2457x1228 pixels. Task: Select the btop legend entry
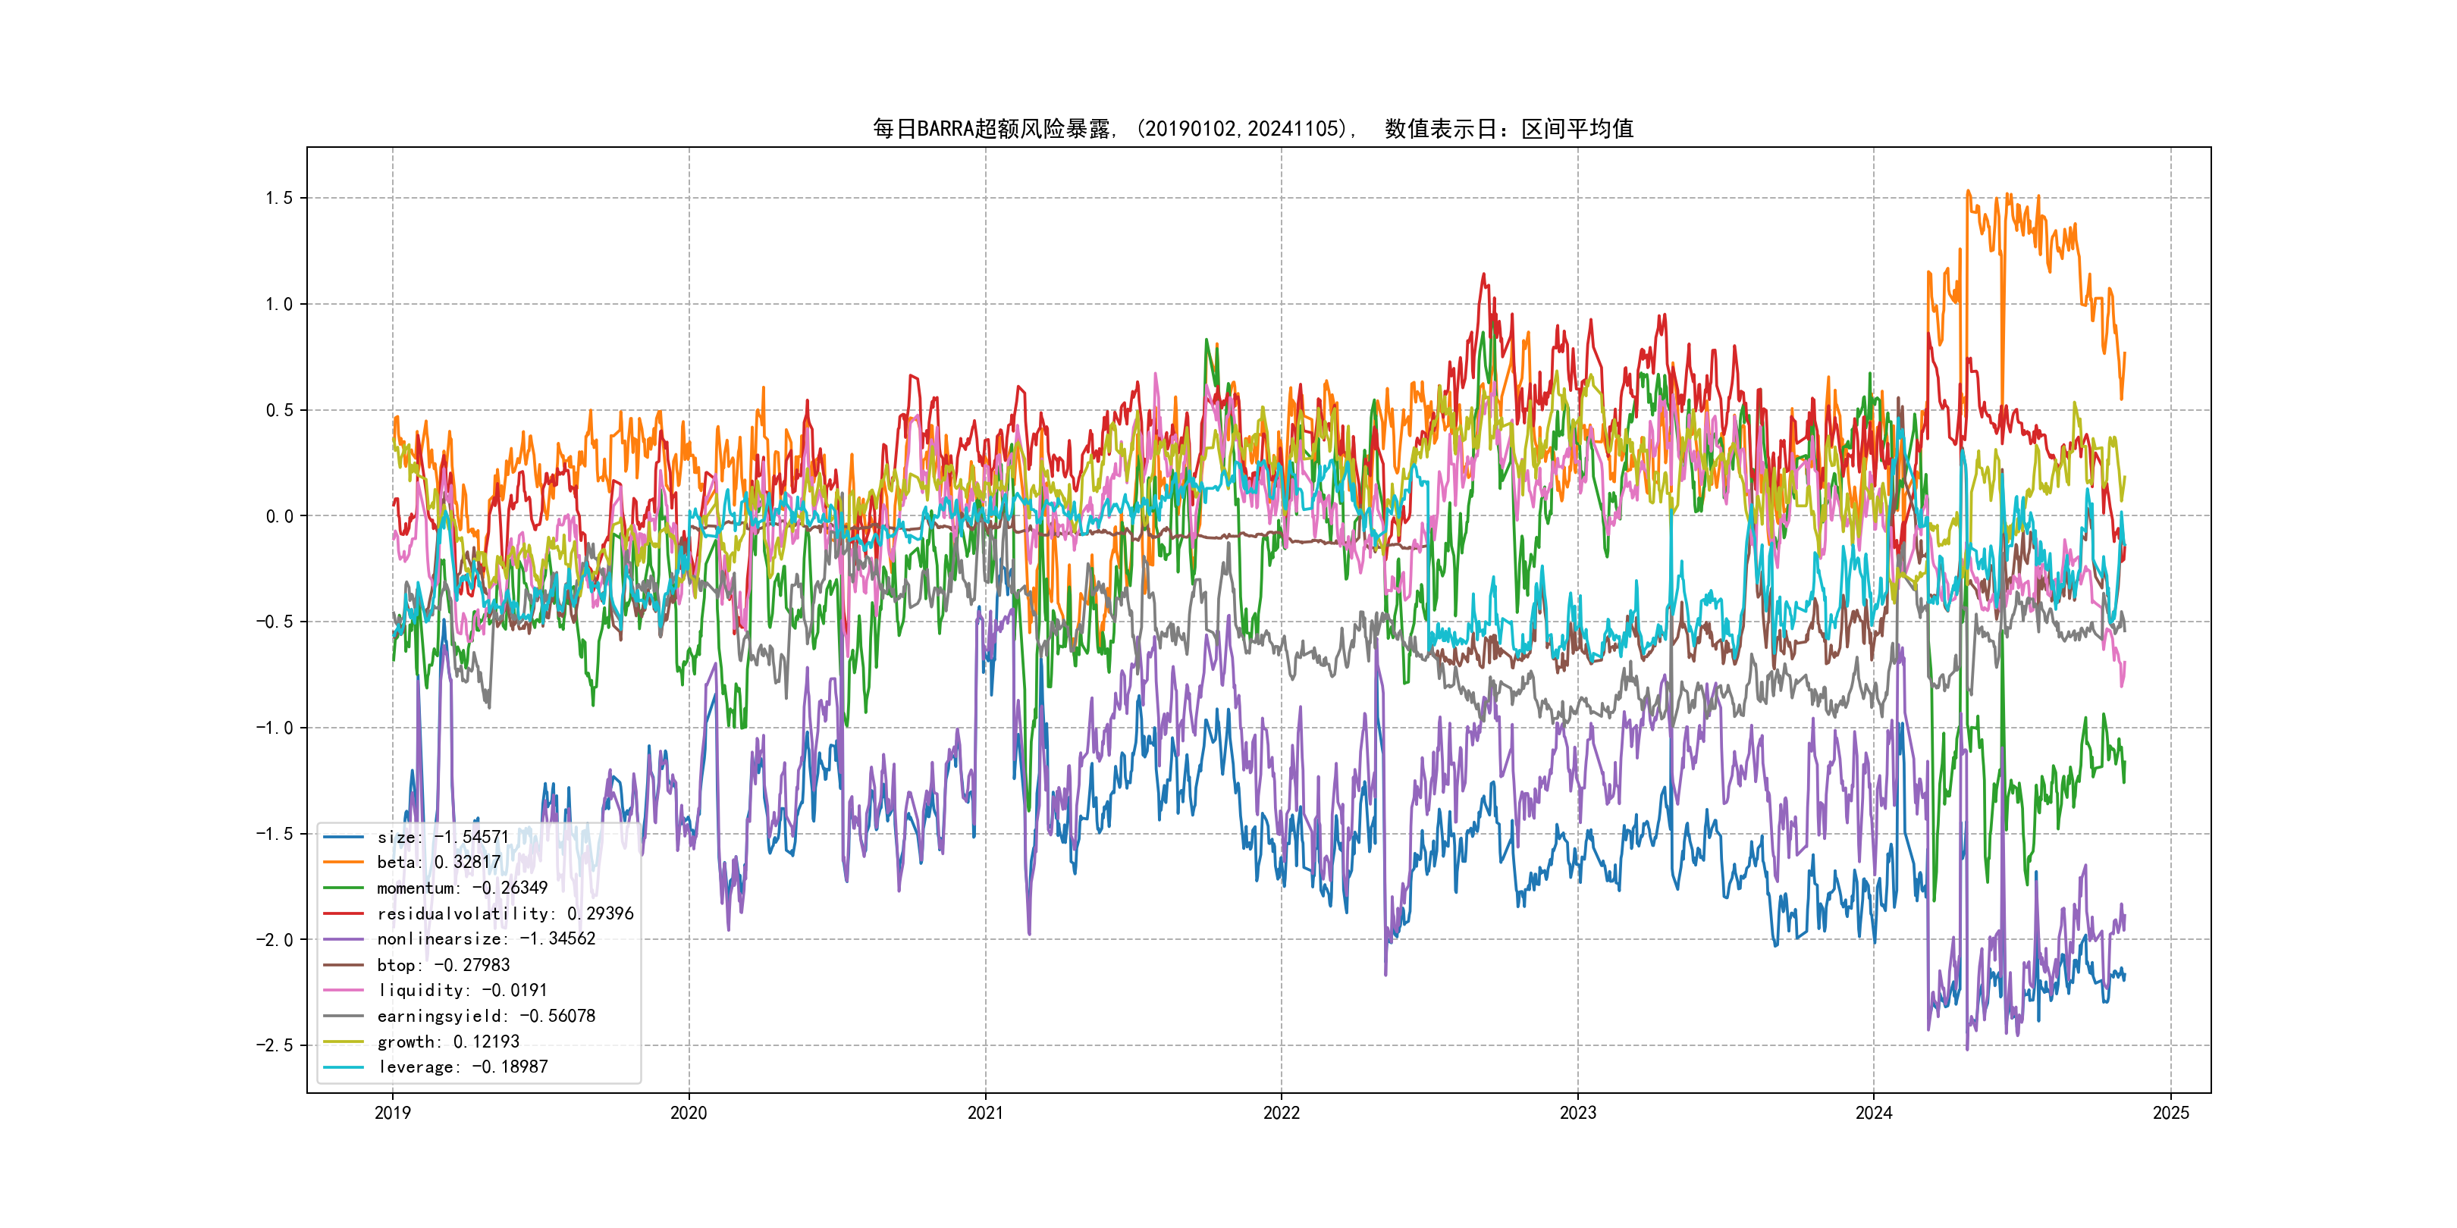(443, 965)
